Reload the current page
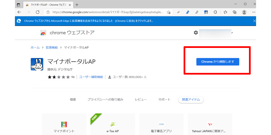Screen dimensions: 271x135 tap(38, 12)
